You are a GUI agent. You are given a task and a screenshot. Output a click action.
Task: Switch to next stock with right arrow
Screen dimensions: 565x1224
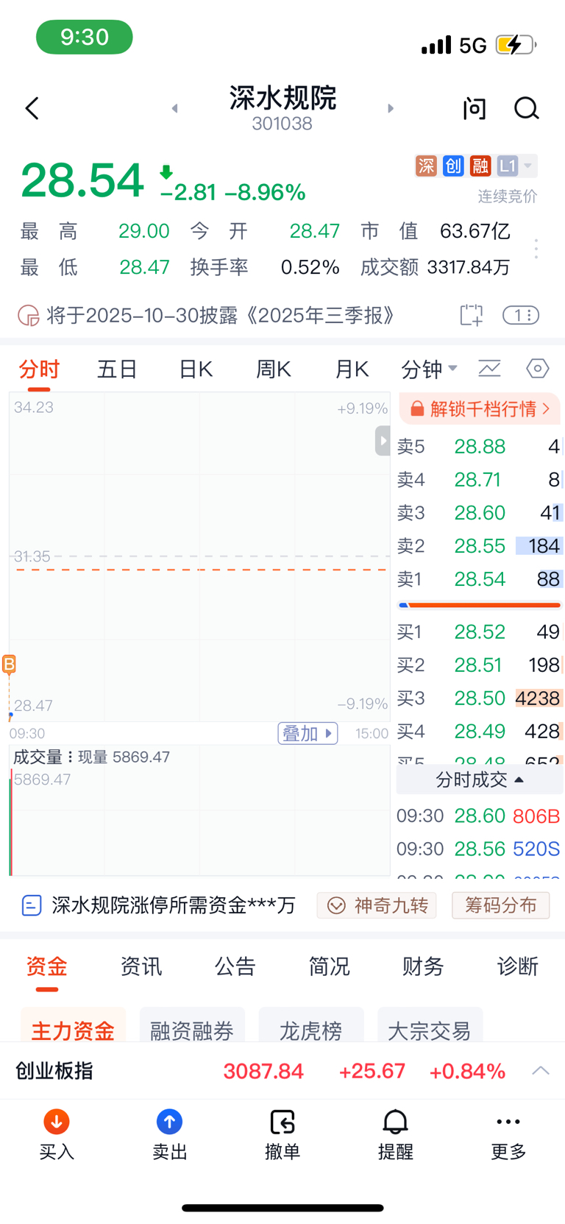pos(391,109)
